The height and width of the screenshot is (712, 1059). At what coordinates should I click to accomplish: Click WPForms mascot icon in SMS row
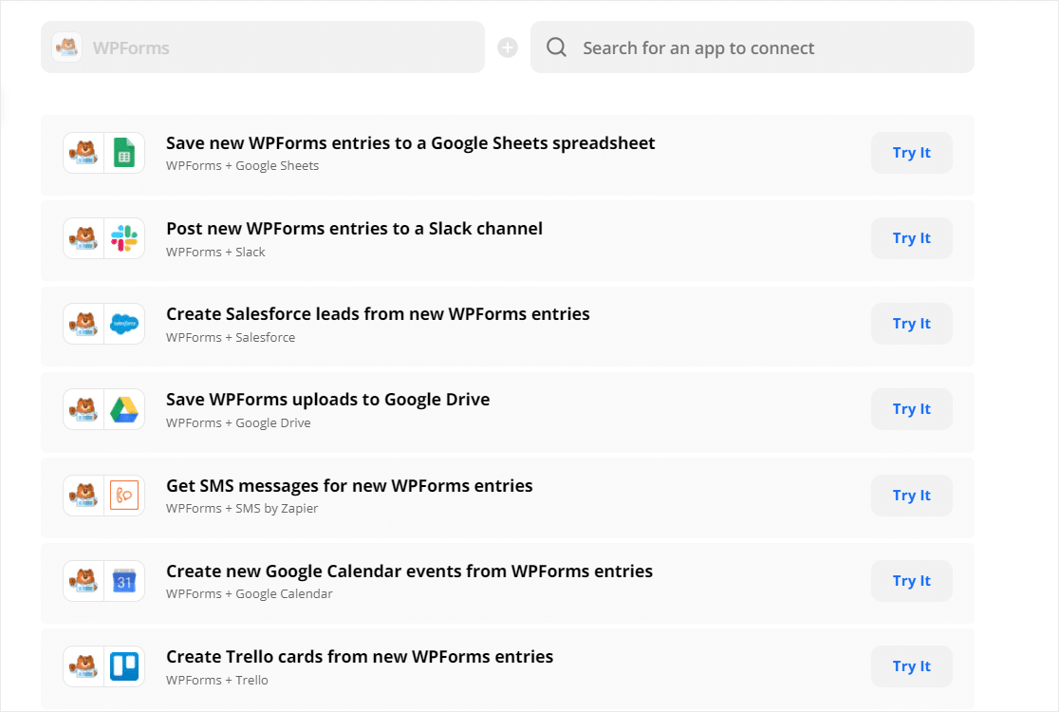84,496
